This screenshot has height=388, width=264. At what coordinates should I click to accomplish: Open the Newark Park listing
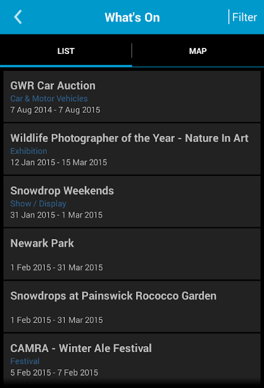click(132, 254)
